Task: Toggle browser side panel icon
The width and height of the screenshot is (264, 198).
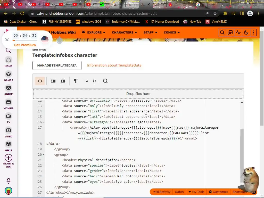Action: 242,13
